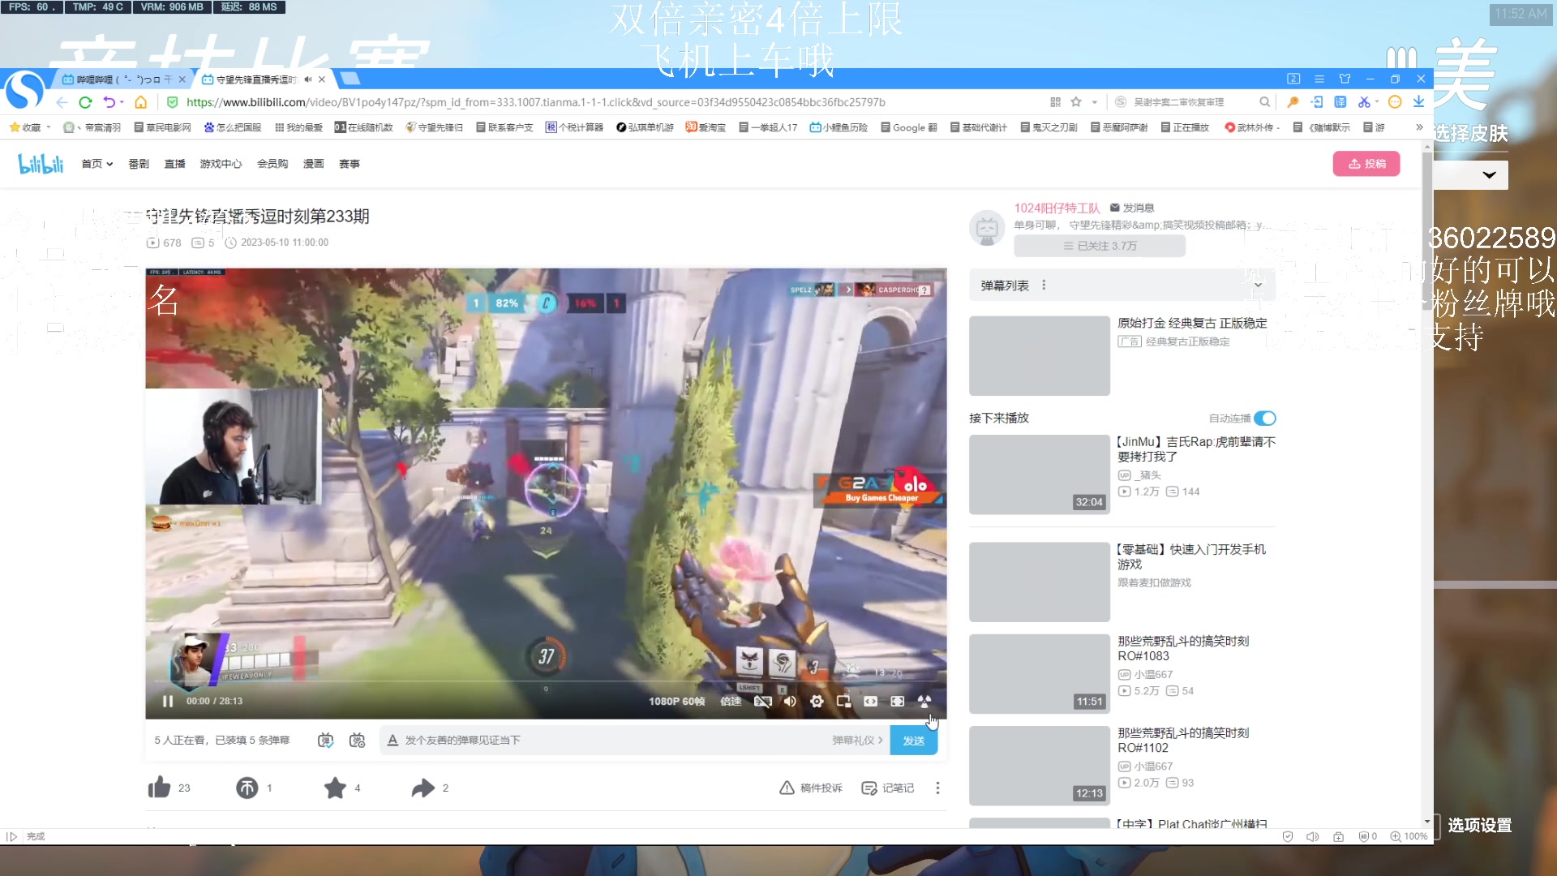Share the video with the arrow icon

click(423, 788)
